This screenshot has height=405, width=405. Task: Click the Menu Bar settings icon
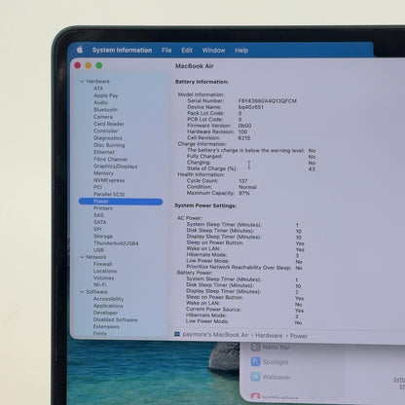tap(255, 347)
